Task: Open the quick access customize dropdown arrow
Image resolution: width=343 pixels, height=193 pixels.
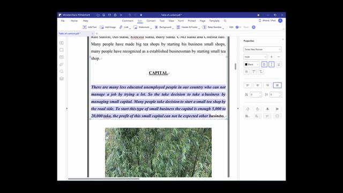Action: [141, 15]
